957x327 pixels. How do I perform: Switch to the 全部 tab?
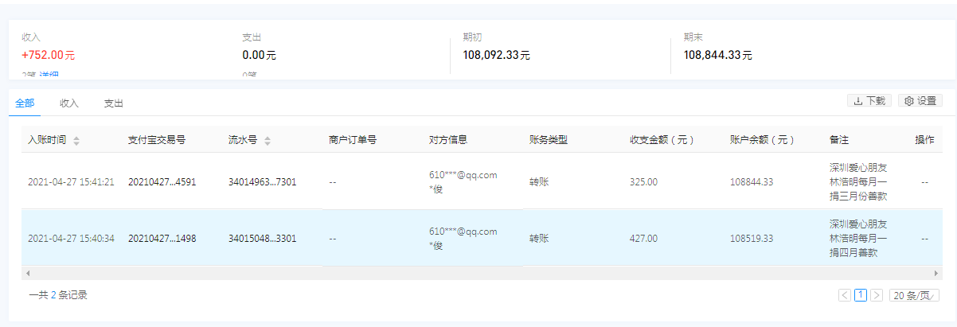point(25,103)
